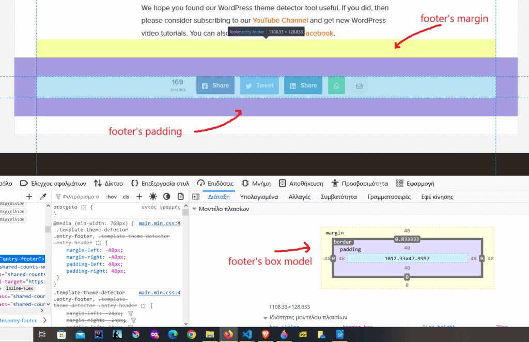Image resolution: width=529 pixels, height=342 pixels.
Task: Click the light color scheme sun icon
Action: point(152,197)
